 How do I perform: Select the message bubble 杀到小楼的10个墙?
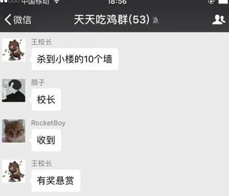[75, 59]
